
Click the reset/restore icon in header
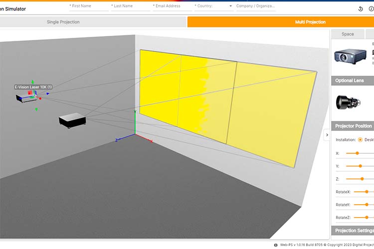point(361,9)
